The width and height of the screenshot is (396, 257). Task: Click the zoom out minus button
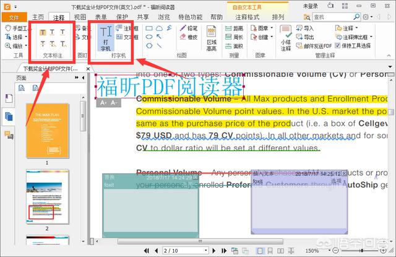coord(335,250)
